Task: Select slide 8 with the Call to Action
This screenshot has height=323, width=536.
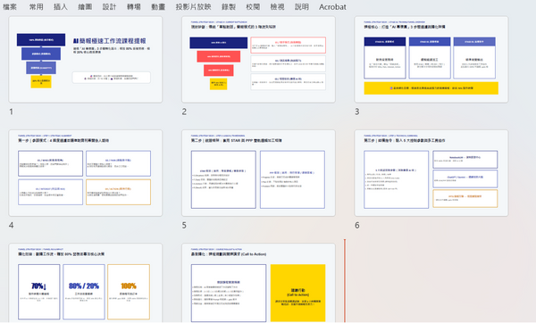Action: tap(258, 283)
